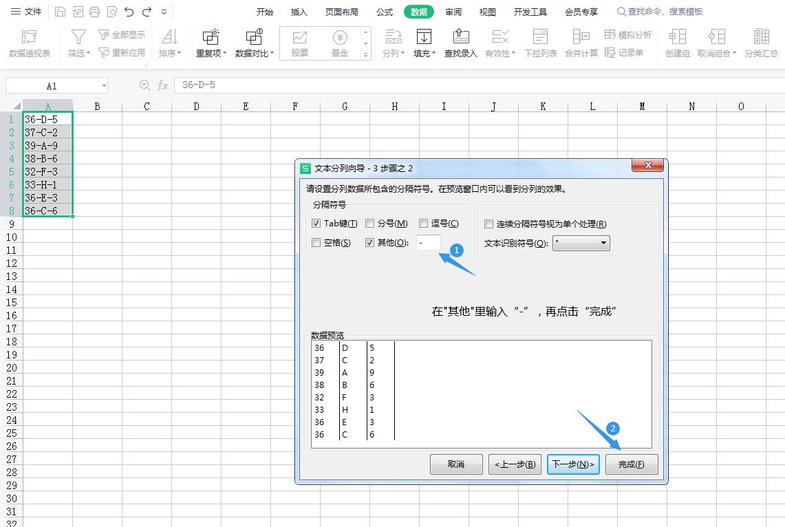The image size is (785, 527).
Task: Click the 完成 finish button
Action: pyautogui.click(x=631, y=464)
